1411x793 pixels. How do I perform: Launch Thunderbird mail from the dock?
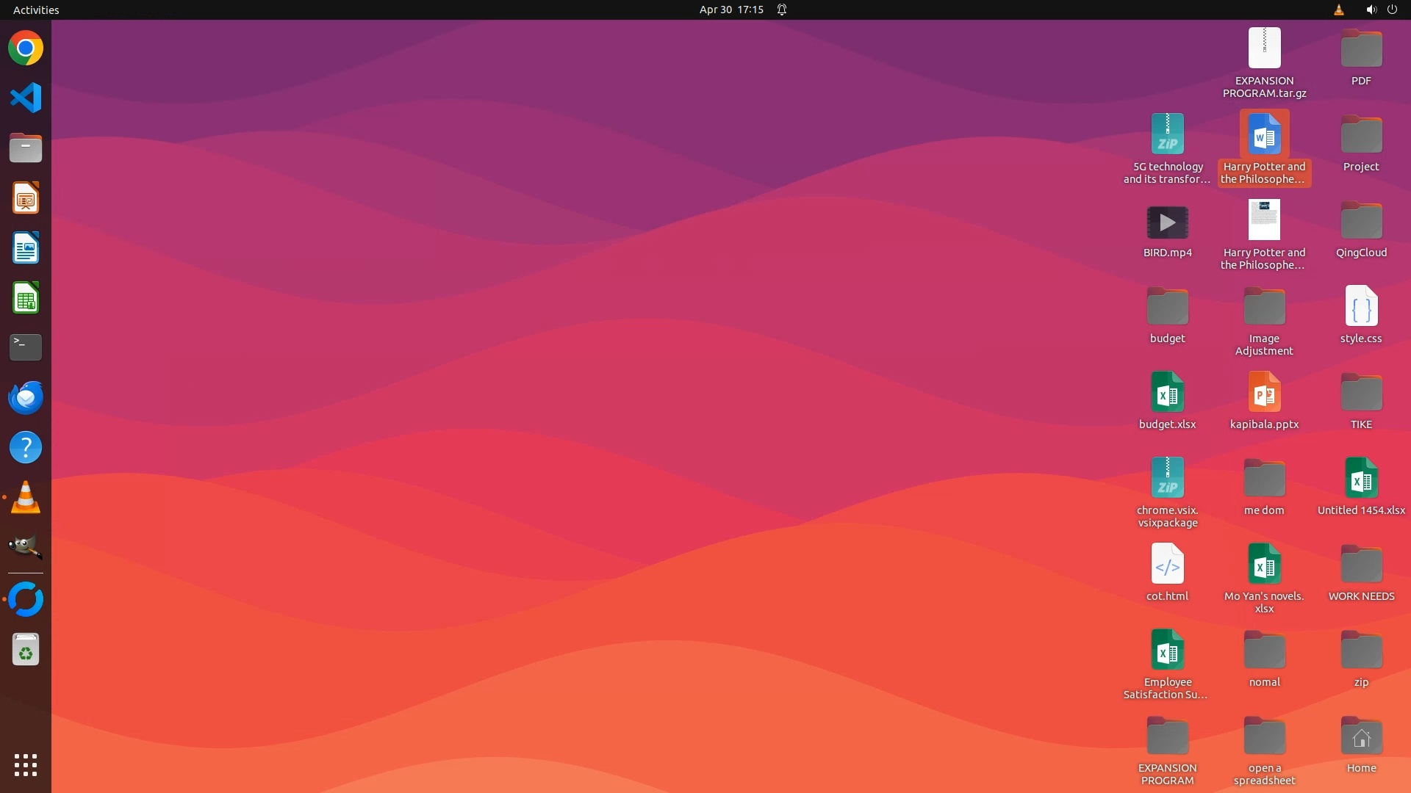click(x=26, y=397)
